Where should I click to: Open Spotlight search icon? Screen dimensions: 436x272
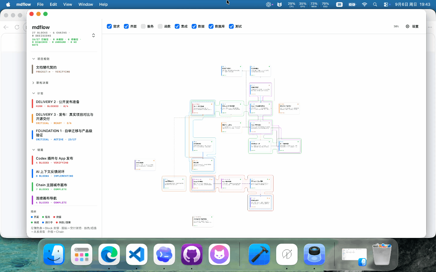[375, 4]
